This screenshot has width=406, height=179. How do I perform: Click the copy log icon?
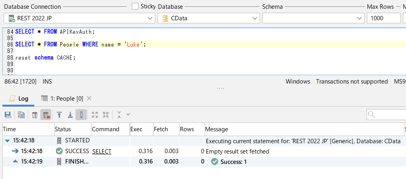(22, 115)
